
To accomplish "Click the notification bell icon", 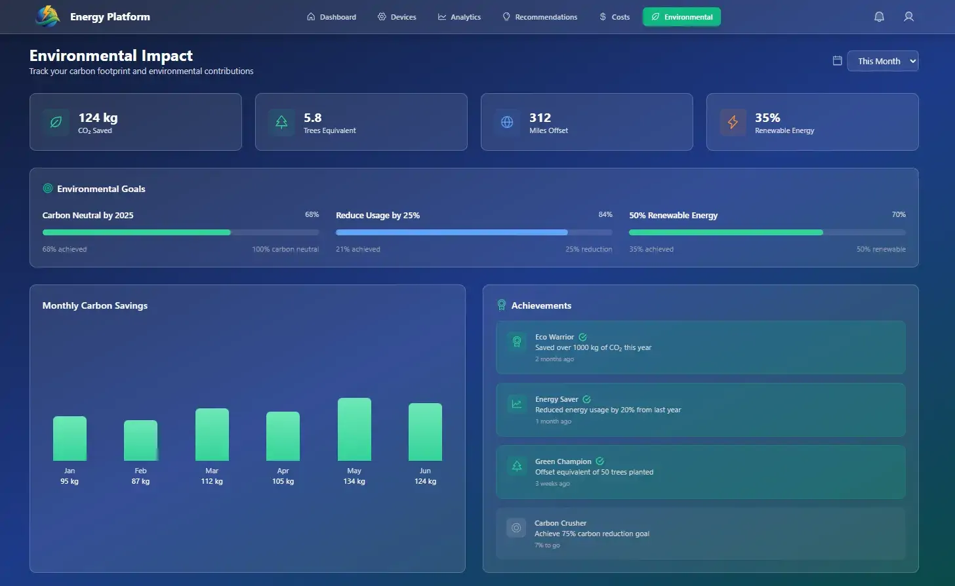I will click(x=879, y=17).
